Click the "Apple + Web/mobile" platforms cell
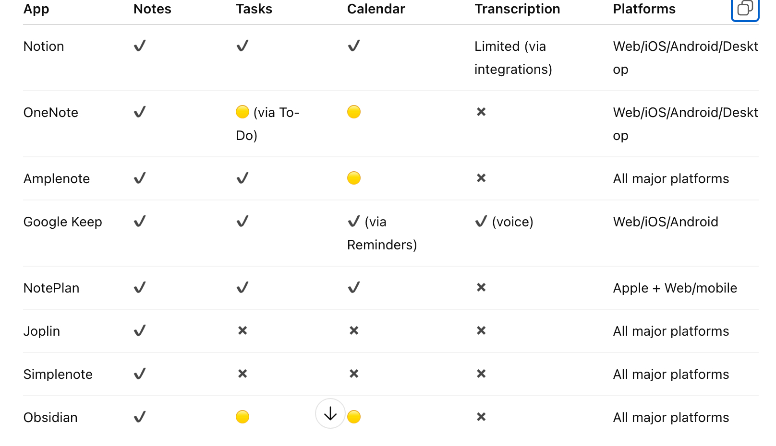 [x=675, y=288]
